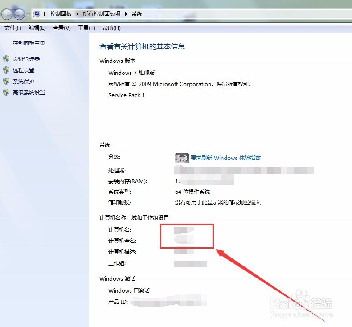Select the 所有控制面板项 breadcrumb
The image size is (352, 327).
point(102,14)
